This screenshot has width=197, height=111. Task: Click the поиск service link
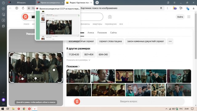click(26, 24)
